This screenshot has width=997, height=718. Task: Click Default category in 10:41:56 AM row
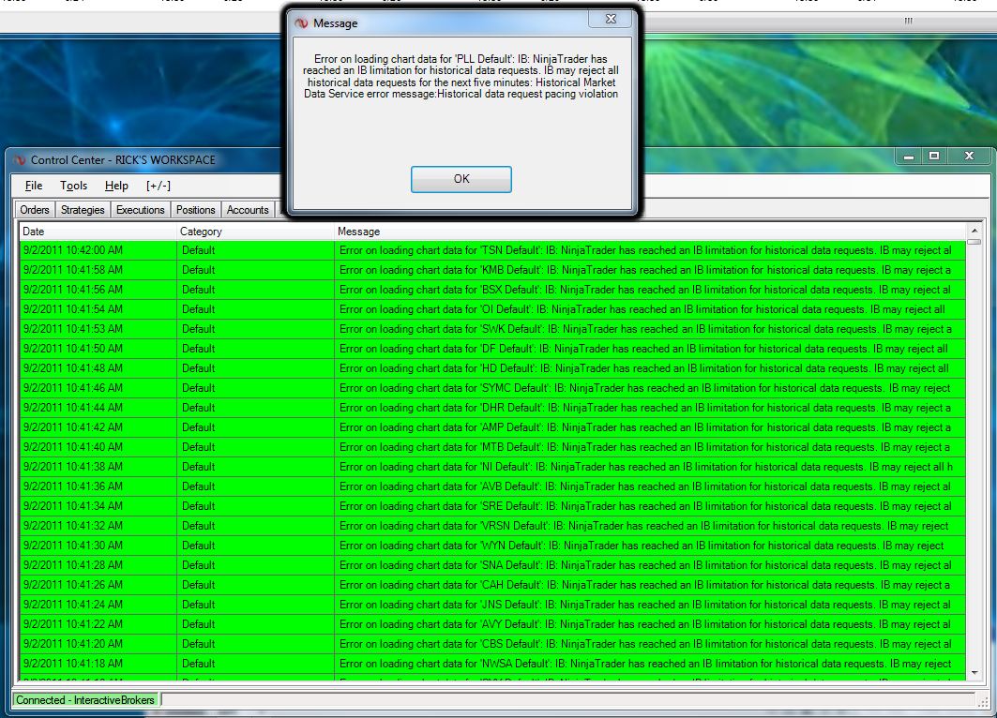[199, 290]
